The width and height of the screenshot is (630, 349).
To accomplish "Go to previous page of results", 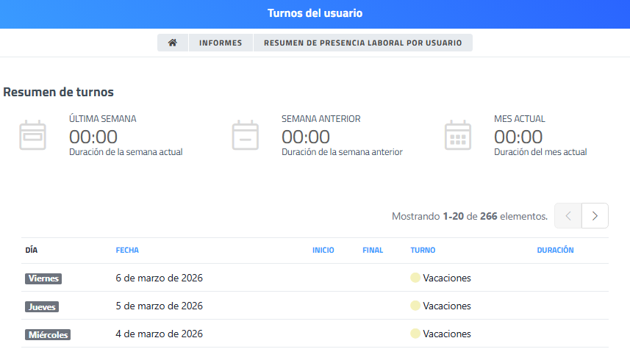I will coord(568,216).
